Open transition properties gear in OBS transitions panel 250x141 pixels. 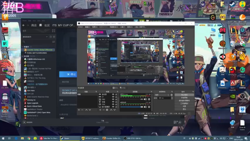tap(172, 95)
